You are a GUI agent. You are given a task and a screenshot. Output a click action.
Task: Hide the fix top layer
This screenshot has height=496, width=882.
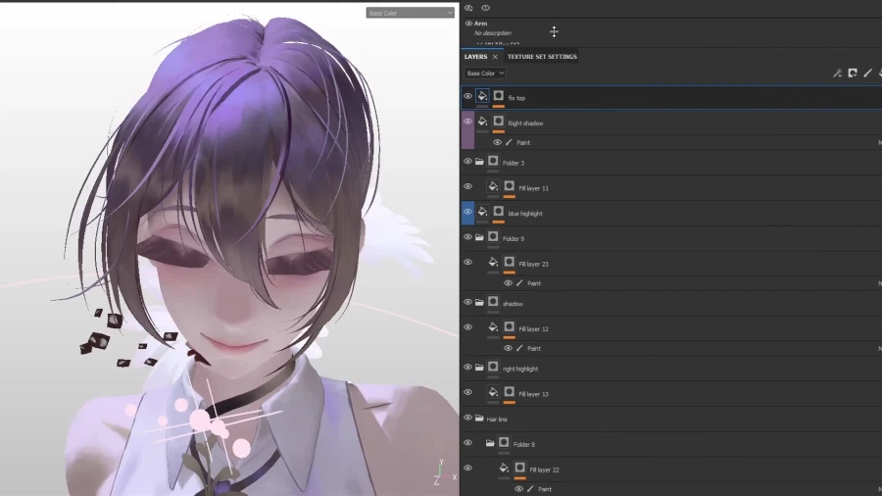[468, 96]
